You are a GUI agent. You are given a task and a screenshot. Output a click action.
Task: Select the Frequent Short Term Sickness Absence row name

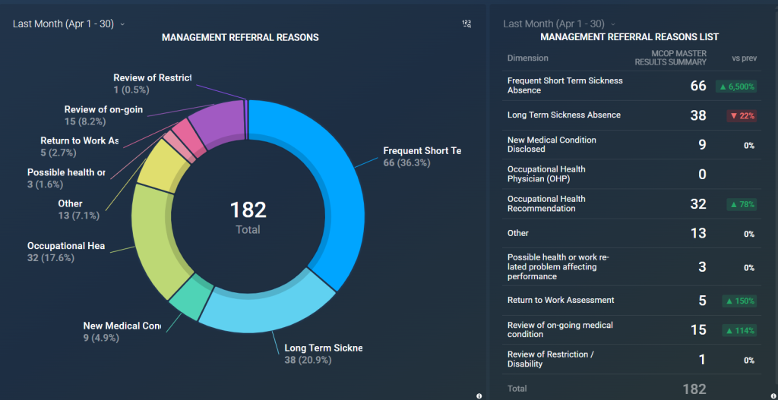565,85
